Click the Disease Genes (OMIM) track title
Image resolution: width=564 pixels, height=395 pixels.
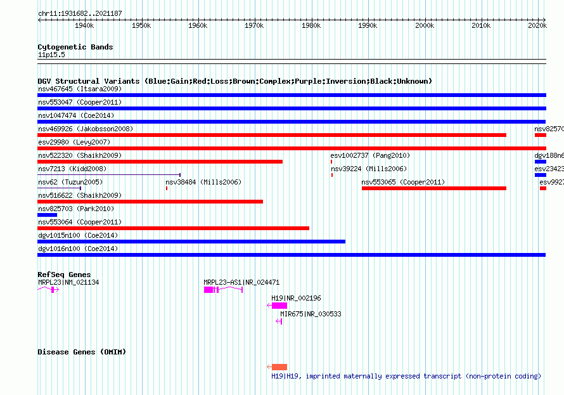(82, 352)
